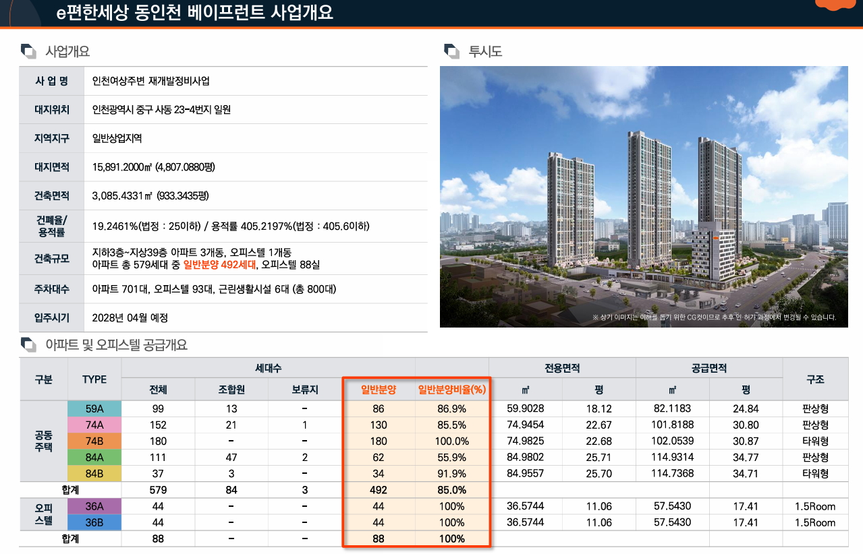
Task: Click the 공동주택 row group label
Action: click(43, 441)
